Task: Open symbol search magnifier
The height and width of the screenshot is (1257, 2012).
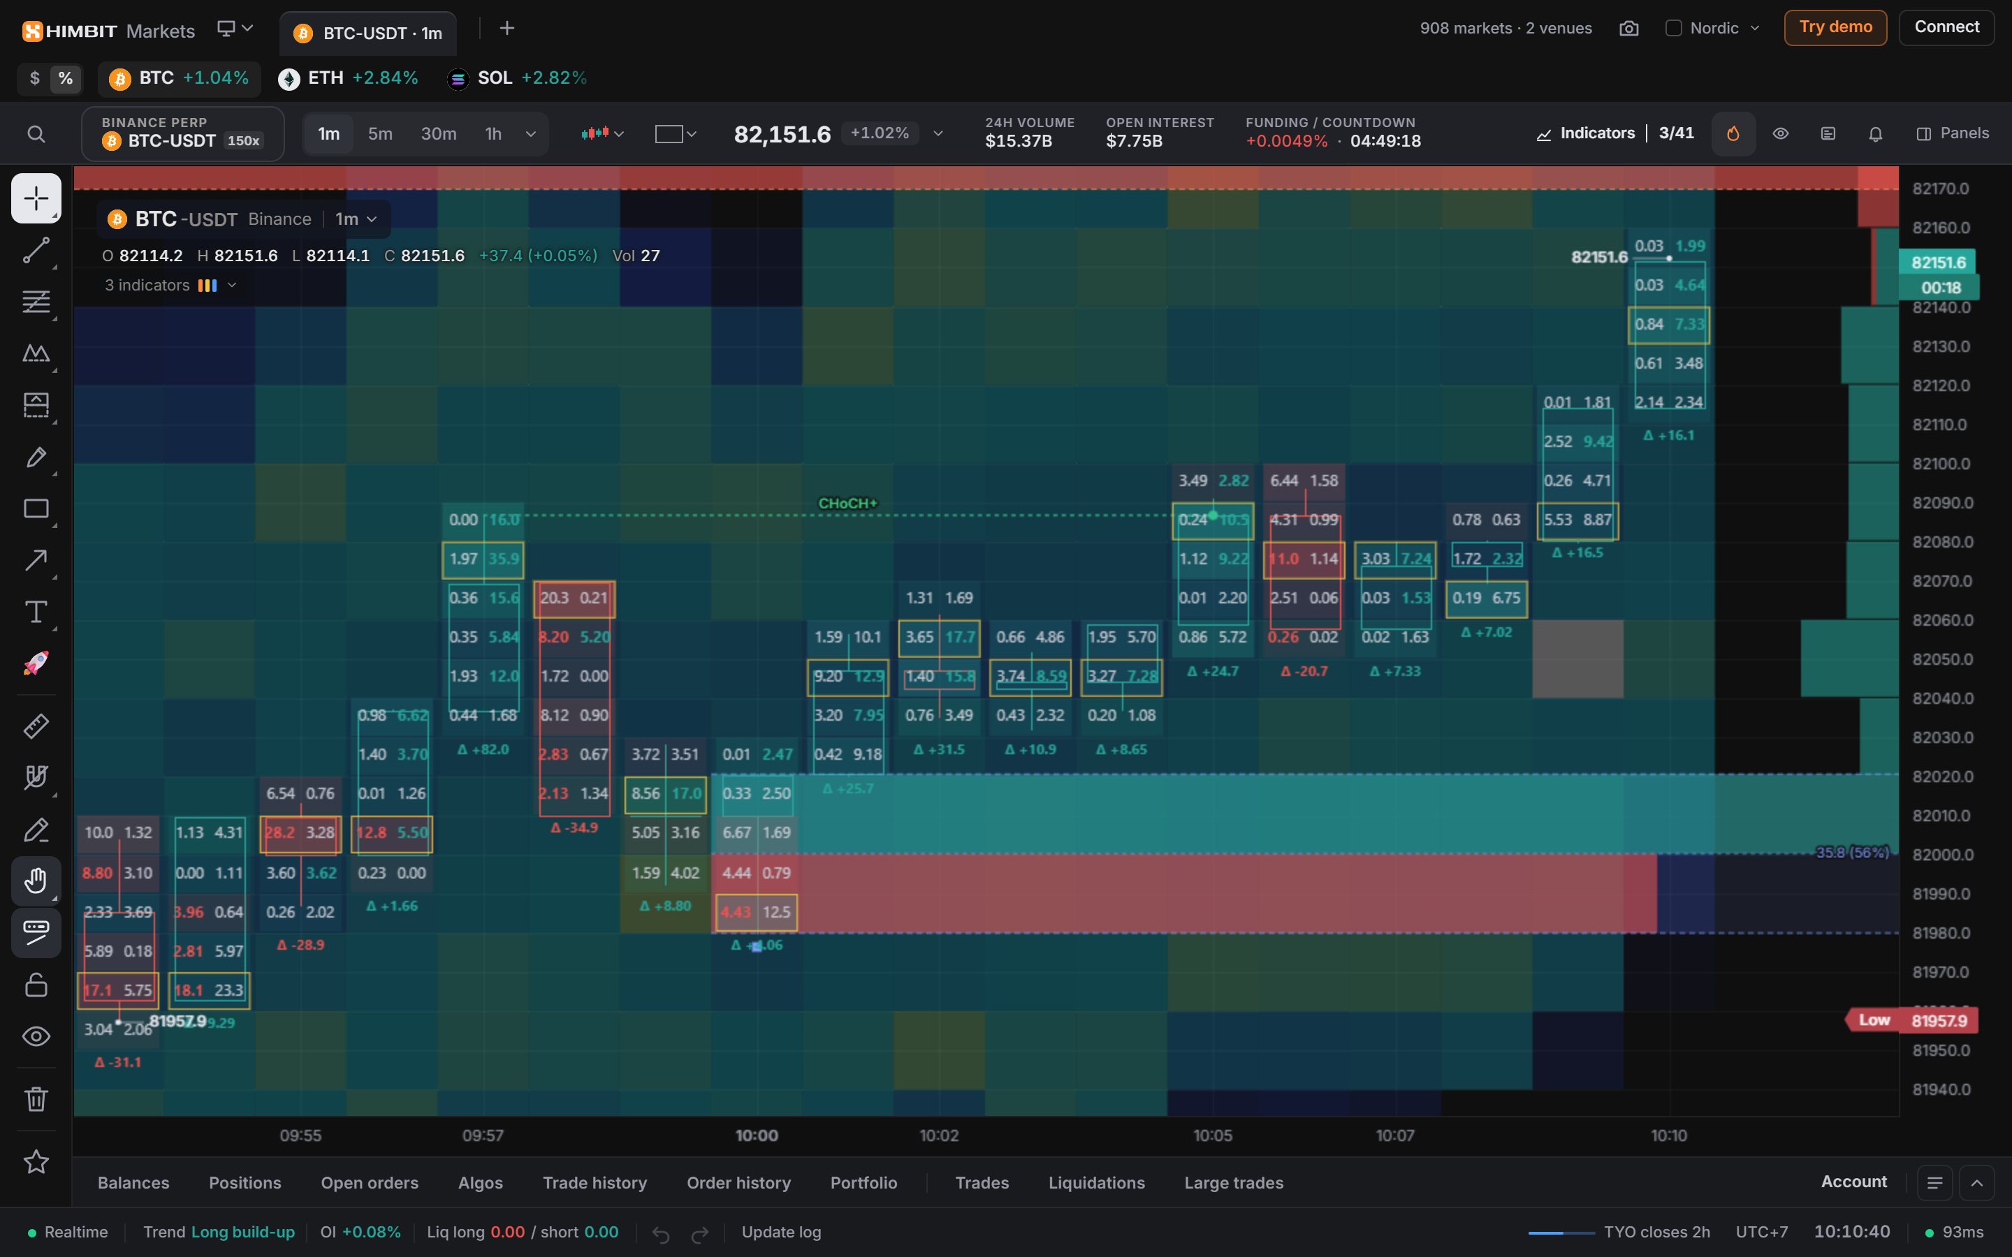Action: (x=36, y=134)
